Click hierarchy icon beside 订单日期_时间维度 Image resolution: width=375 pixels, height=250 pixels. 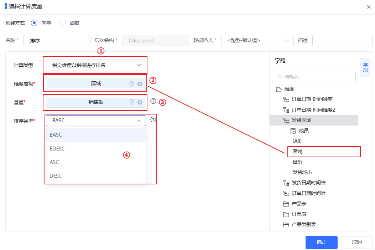pos(286,100)
